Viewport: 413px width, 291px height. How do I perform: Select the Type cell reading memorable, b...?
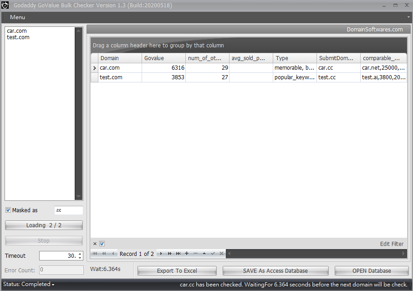point(295,68)
